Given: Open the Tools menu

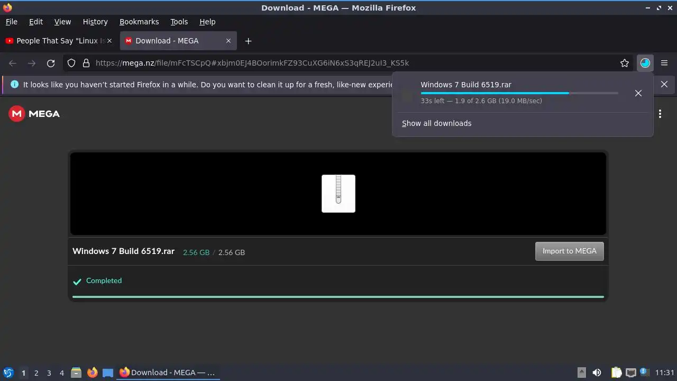Looking at the screenshot, I should [179, 22].
